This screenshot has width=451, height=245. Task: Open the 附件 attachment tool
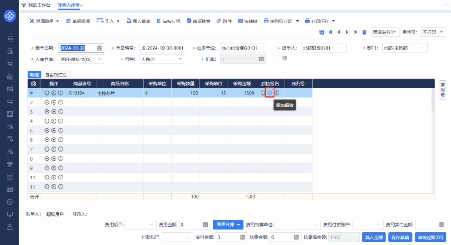(x=224, y=21)
